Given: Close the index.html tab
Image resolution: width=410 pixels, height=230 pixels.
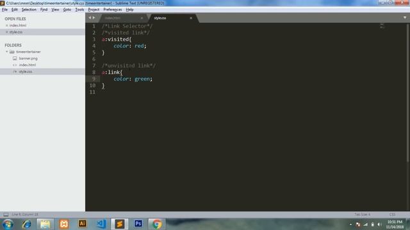Looking at the screenshot, I should pyautogui.click(x=142, y=18).
